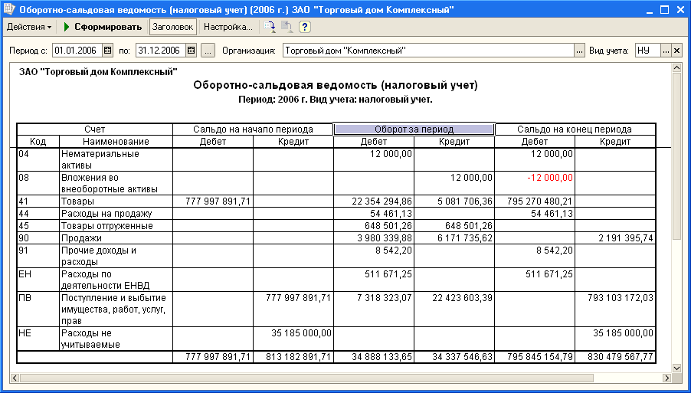
Task: Click total 813 182 891,71 in totals row
Action: coord(299,356)
